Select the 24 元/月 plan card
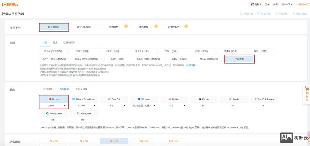The width and height of the screenshot is (310, 146). point(54,141)
